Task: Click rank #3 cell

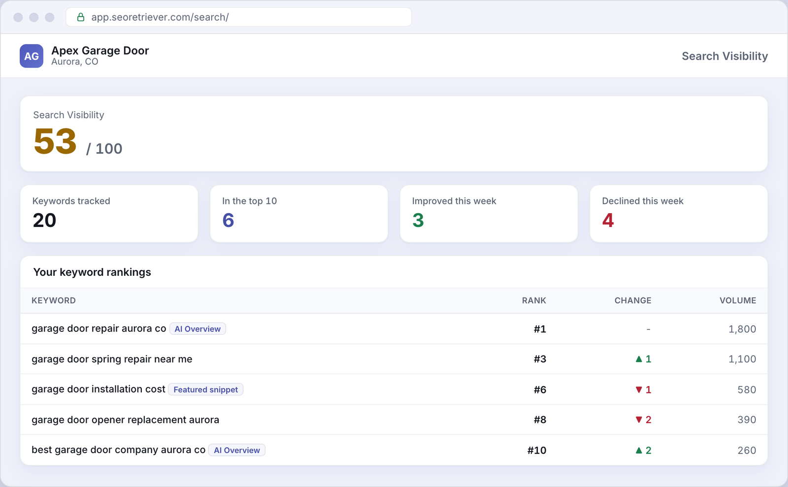Action: click(x=540, y=359)
